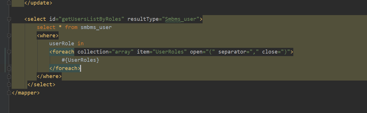367x113 pixels.
Task: Click the opening where tag
Action: pyautogui.click(x=48, y=36)
